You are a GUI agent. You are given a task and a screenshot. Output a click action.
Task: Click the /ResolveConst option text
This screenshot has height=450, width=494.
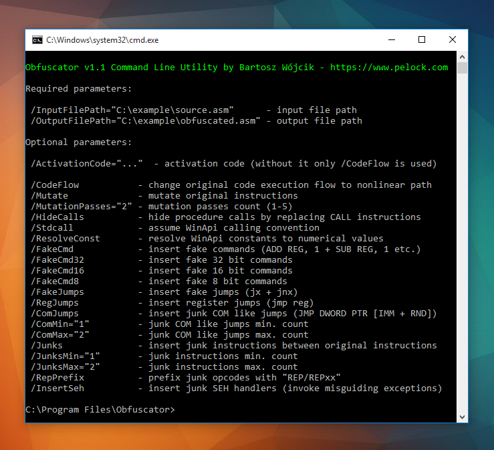66,239
